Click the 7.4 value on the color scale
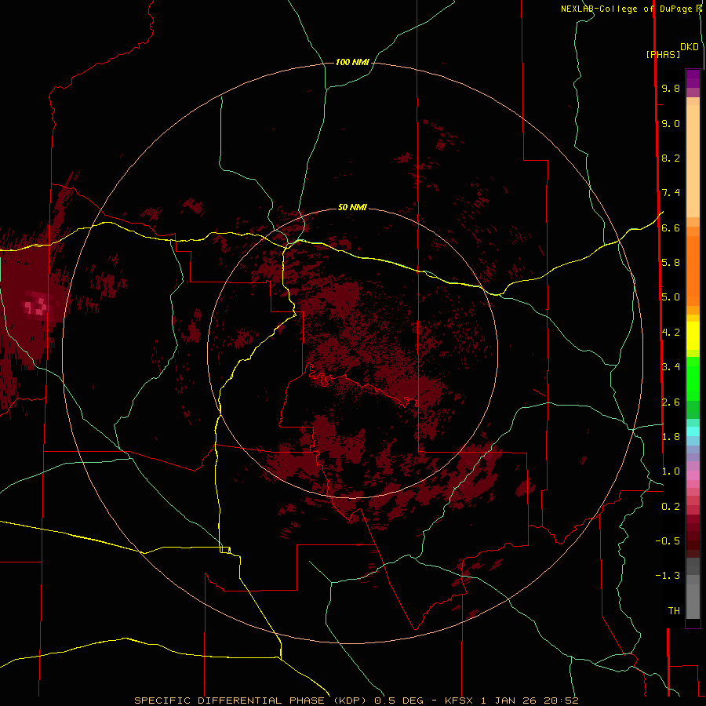706x706 pixels. [671, 193]
